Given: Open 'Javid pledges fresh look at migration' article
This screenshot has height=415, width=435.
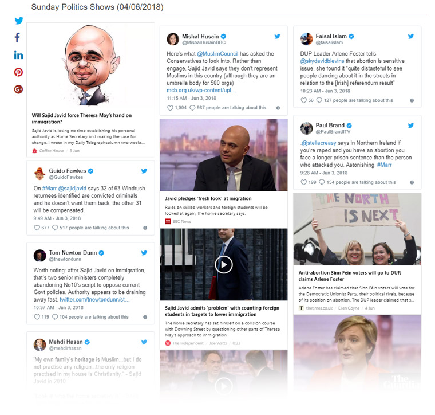Looking at the screenshot, I should (x=208, y=198).
